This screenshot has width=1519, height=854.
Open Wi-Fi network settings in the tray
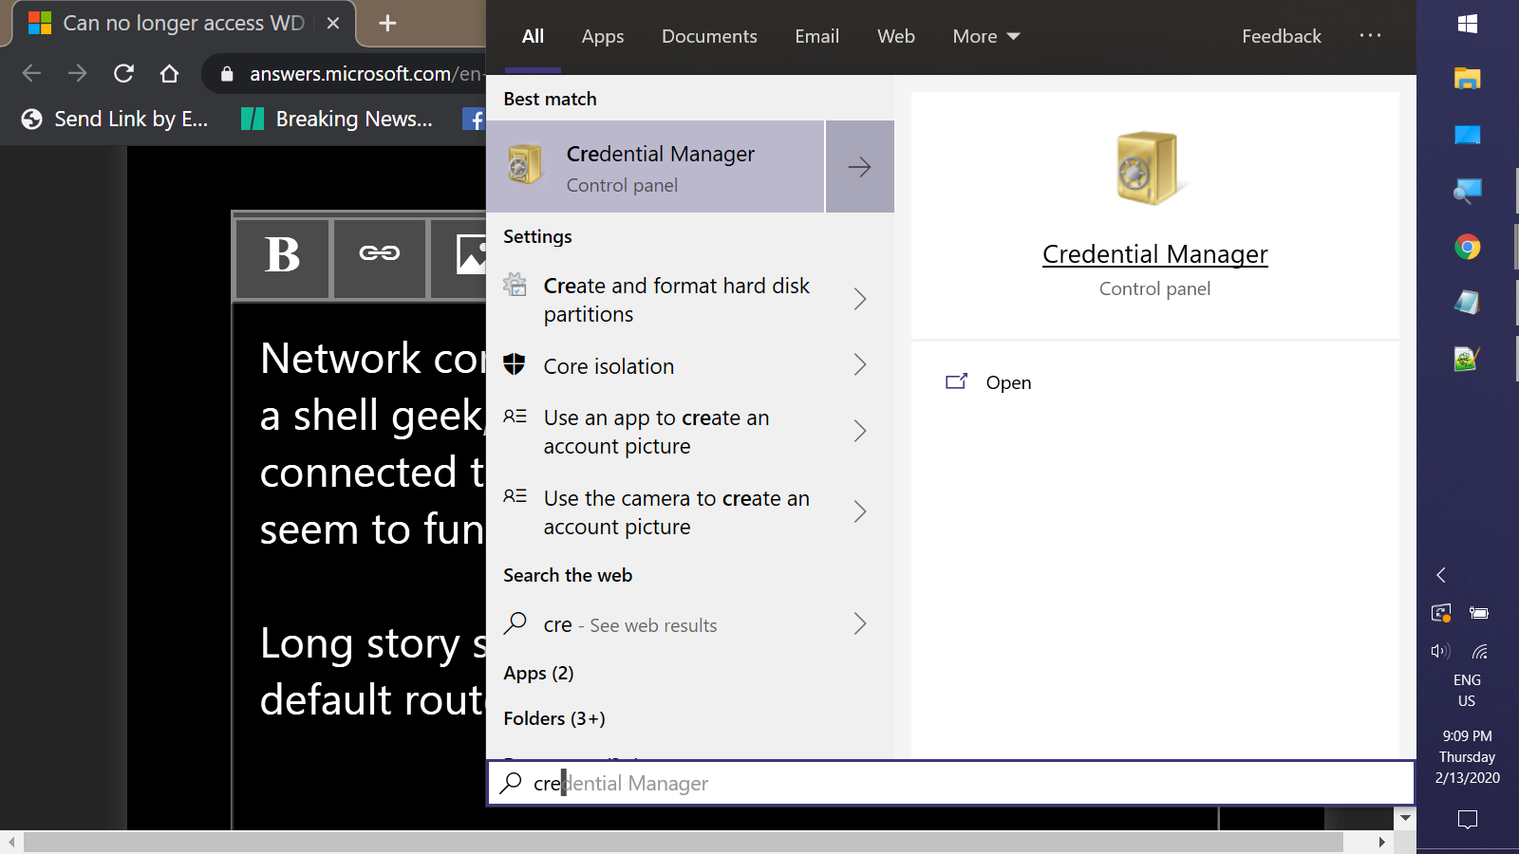click(1479, 651)
